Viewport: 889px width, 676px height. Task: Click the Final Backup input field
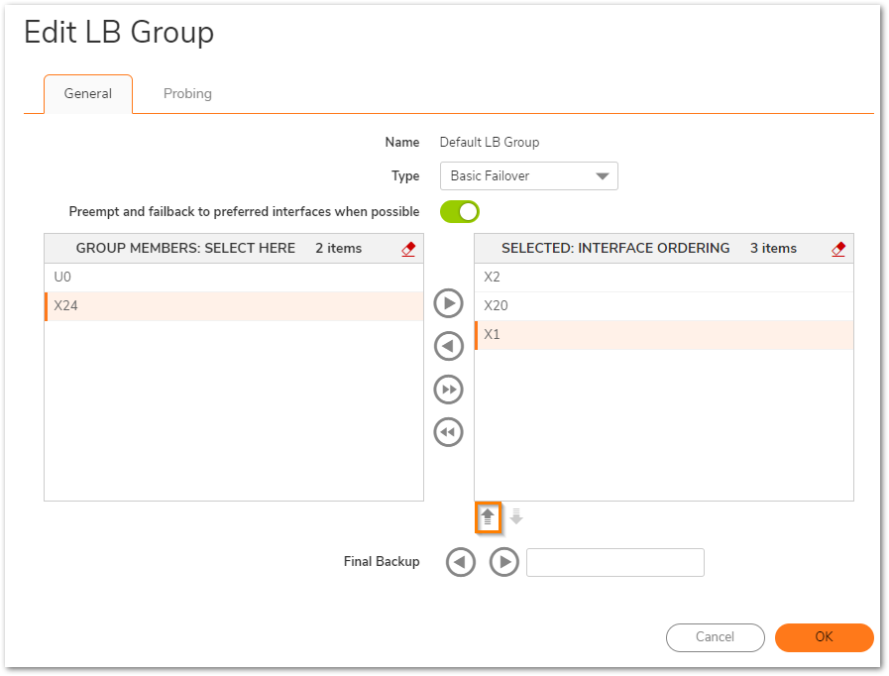[x=614, y=562]
